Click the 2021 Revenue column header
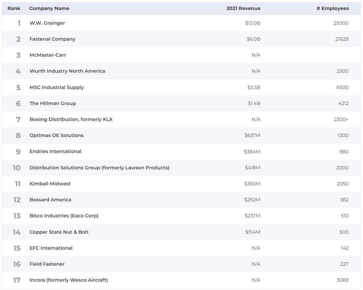 [243, 8]
